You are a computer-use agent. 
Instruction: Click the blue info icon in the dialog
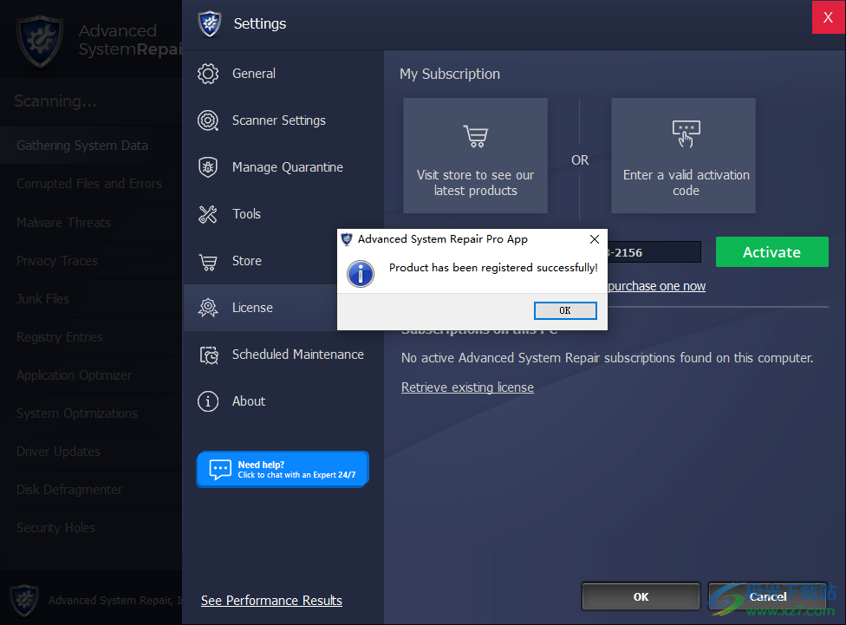tap(361, 274)
